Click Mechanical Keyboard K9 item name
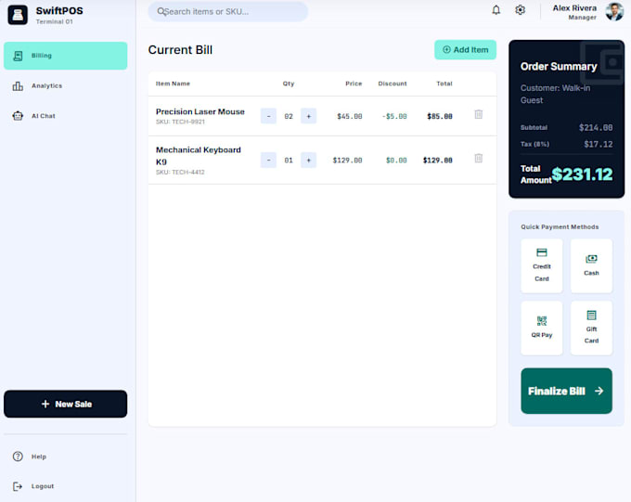Image resolution: width=631 pixels, height=502 pixels. coord(199,156)
